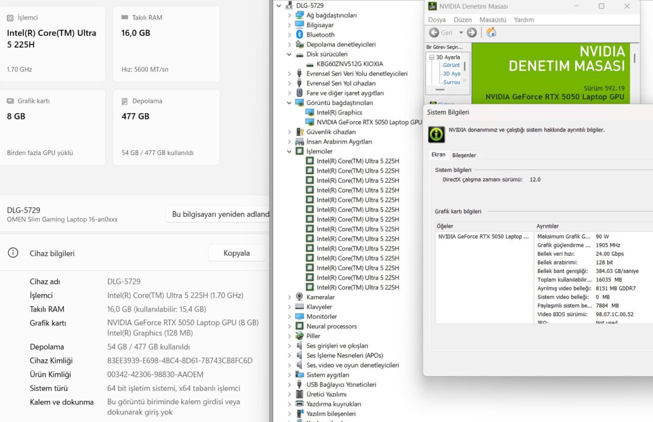Viewport: 653px width, 422px height.
Task: Click the Üretici Yazılımı icon
Action: [x=299, y=394]
